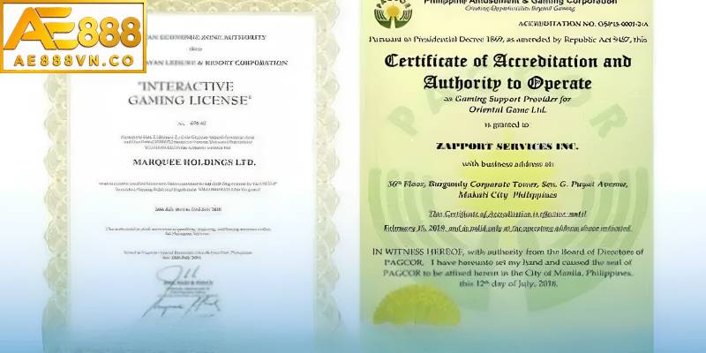Click "with business address at" line
Image resolution: width=706 pixels, height=353 pixels.
coord(508,164)
